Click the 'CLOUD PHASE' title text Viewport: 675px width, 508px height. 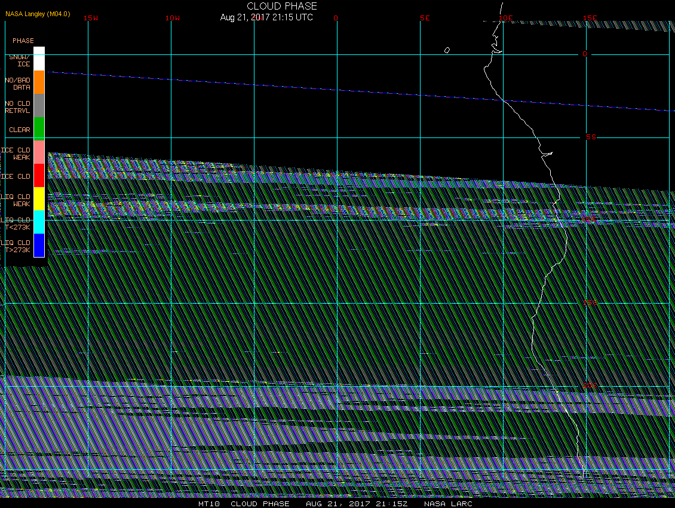click(x=282, y=6)
